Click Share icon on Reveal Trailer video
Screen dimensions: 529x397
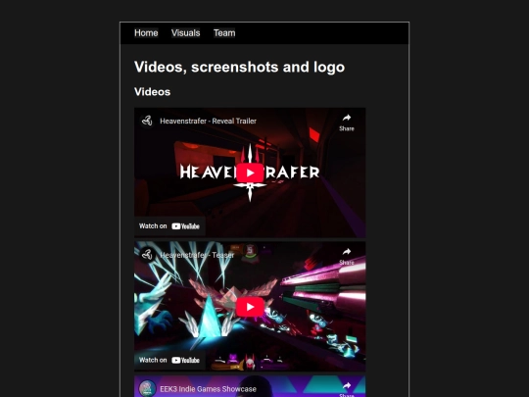(x=347, y=123)
